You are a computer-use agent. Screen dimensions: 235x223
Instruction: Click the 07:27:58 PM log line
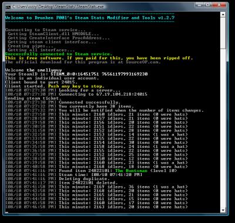[96, 114]
